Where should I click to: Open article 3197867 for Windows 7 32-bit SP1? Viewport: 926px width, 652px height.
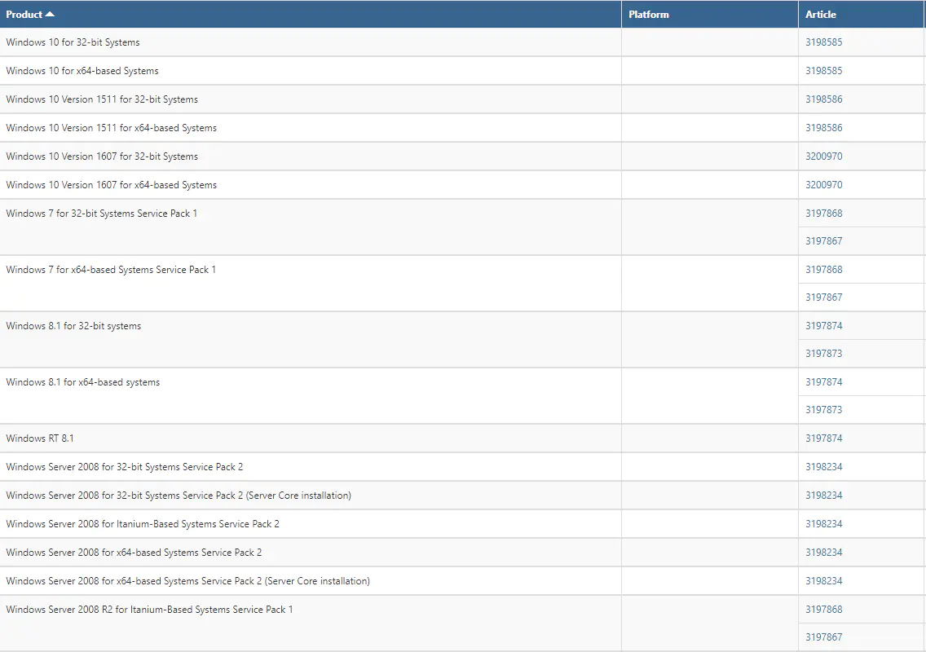pyautogui.click(x=824, y=241)
